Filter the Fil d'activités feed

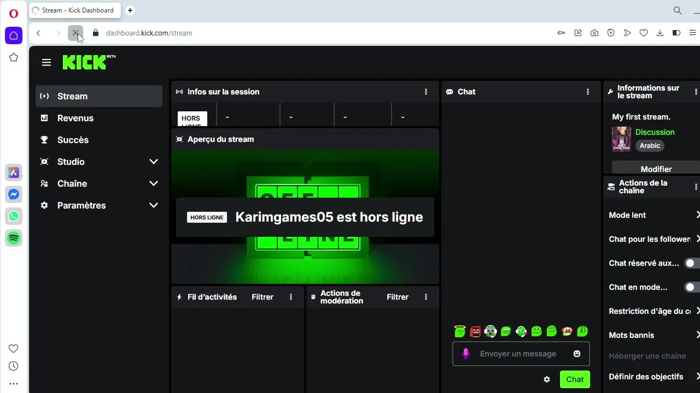262,297
